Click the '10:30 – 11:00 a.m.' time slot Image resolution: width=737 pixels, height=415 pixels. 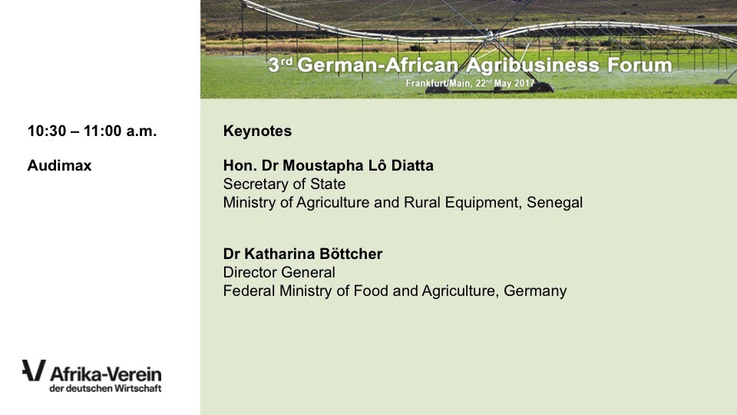(92, 131)
